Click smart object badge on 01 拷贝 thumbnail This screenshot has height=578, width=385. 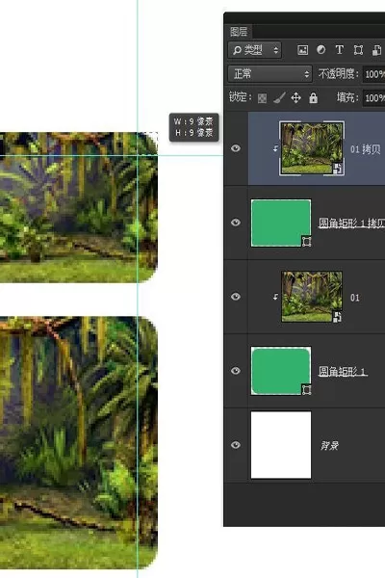point(338,169)
